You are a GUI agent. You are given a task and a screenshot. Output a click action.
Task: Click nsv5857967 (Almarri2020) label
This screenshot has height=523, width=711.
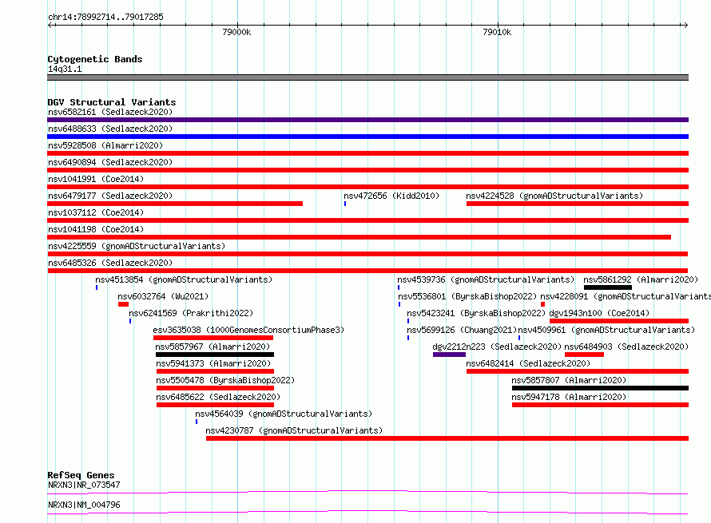pos(213,347)
